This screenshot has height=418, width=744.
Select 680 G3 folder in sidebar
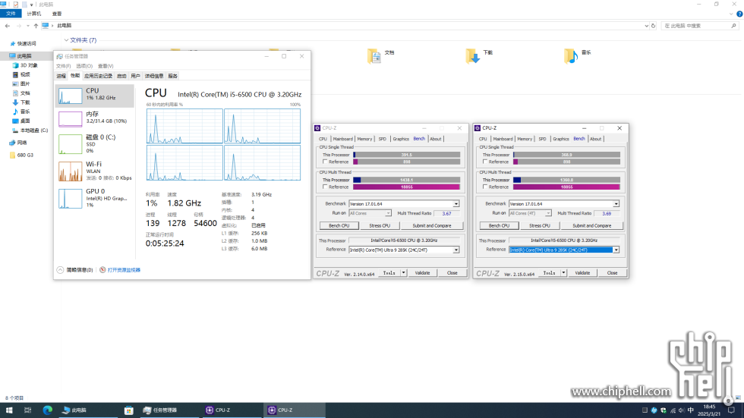[21, 155]
